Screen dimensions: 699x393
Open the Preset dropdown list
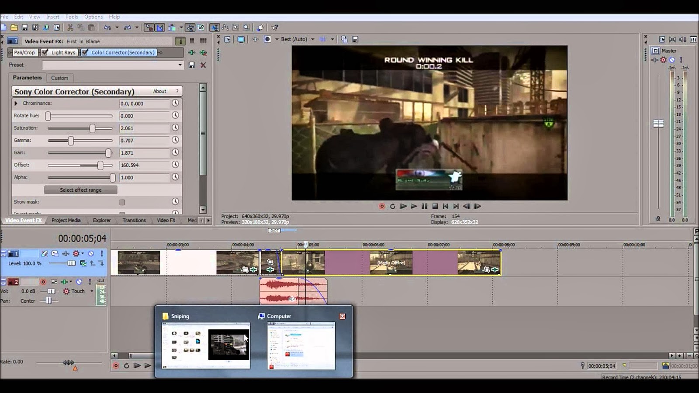tap(180, 65)
